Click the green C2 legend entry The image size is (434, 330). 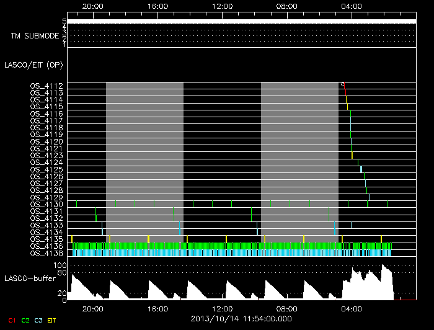pyautogui.click(x=25, y=321)
